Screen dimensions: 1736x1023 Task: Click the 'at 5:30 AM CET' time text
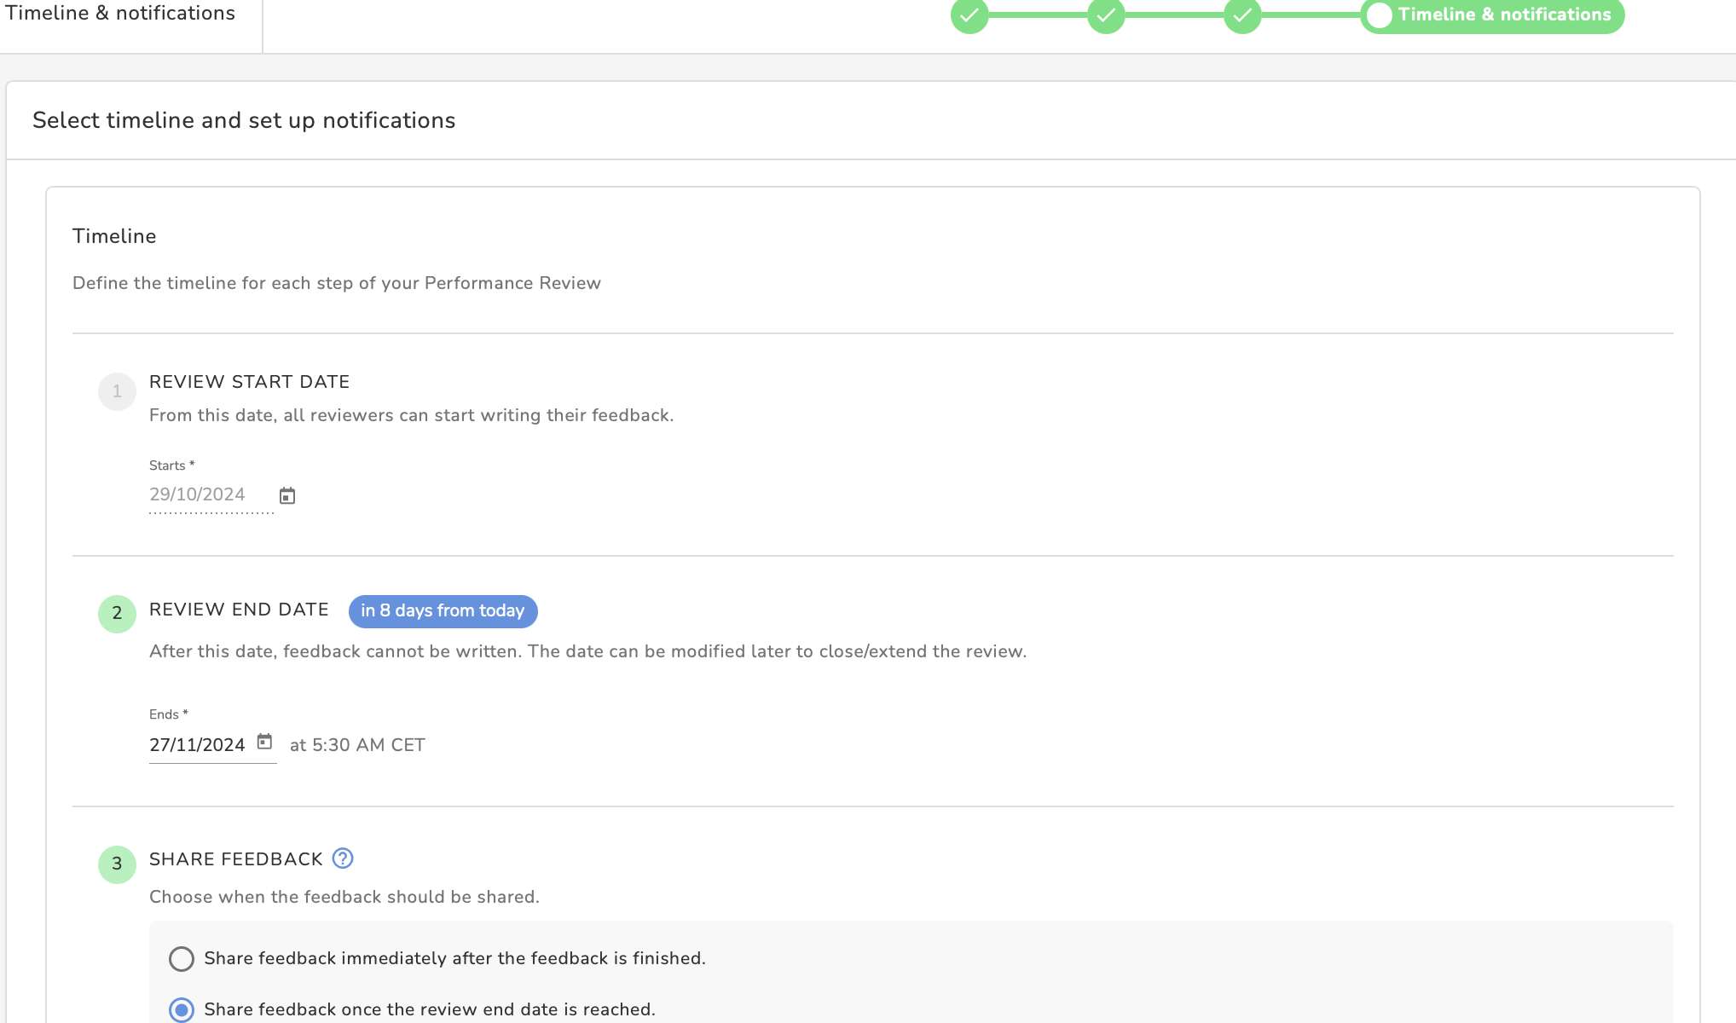point(357,745)
